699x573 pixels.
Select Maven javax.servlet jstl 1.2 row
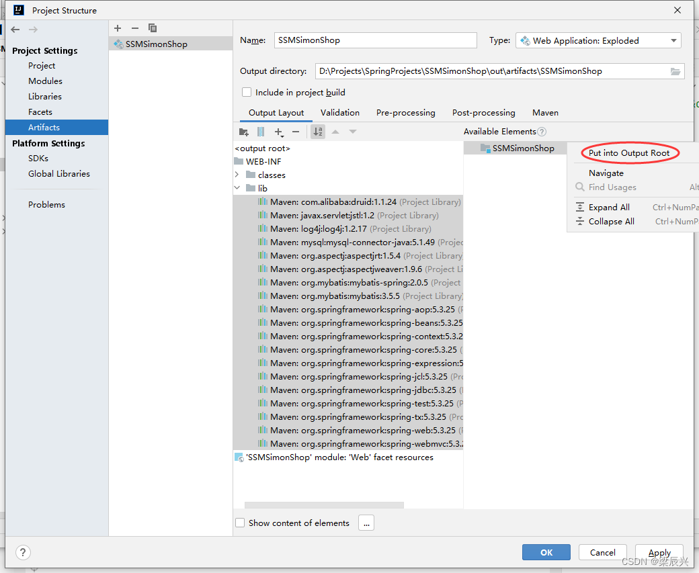348,215
